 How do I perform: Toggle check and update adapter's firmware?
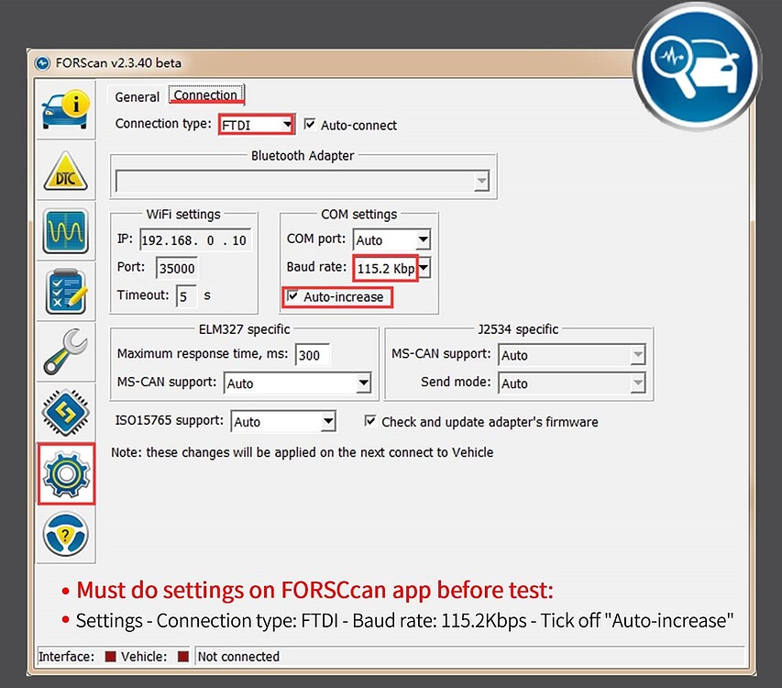370,422
